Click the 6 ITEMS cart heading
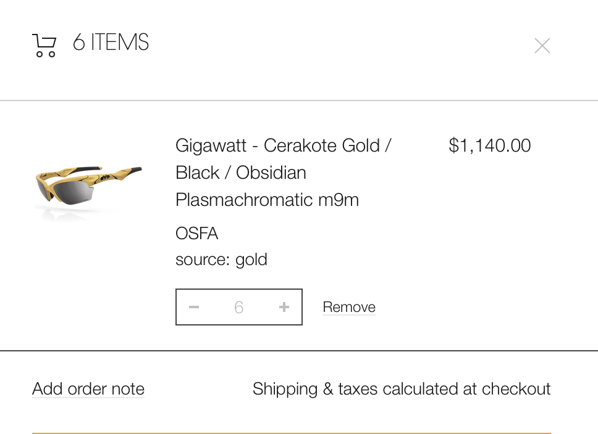 [111, 43]
